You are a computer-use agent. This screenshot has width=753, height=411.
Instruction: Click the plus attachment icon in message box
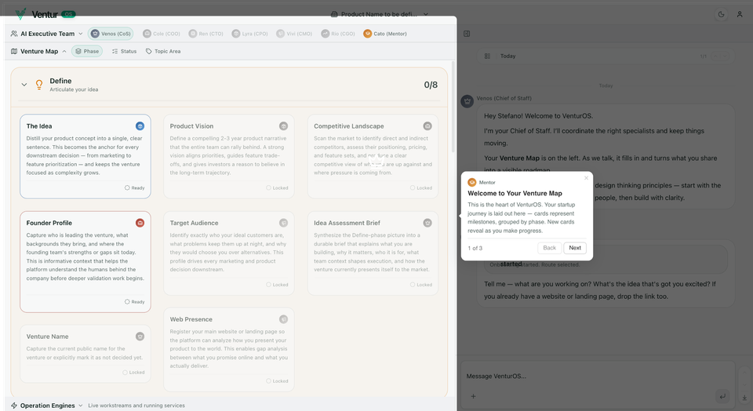[473, 397]
